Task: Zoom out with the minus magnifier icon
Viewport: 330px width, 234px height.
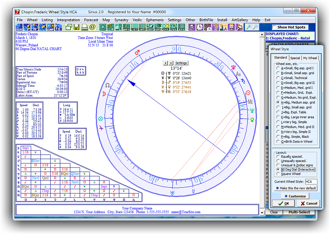Action: coord(255,27)
